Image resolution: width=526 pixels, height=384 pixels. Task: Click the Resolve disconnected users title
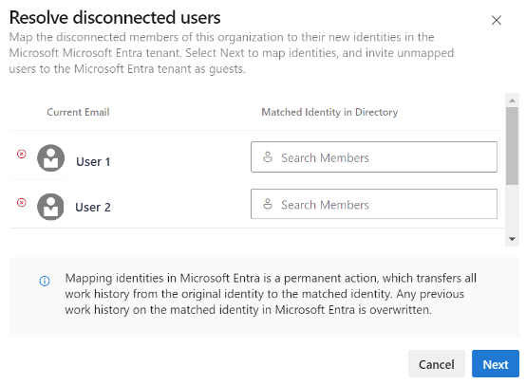point(115,17)
